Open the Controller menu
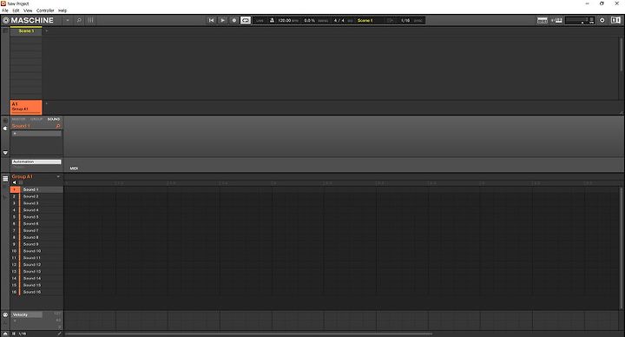The width and height of the screenshot is (625, 337). click(45, 10)
